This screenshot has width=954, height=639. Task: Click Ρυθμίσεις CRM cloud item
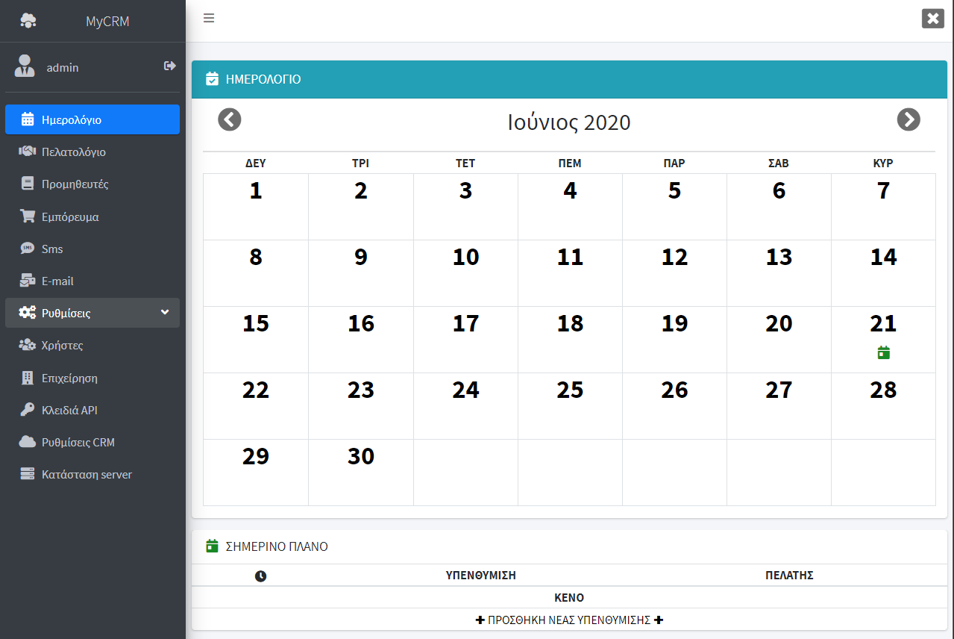(x=78, y=443)
